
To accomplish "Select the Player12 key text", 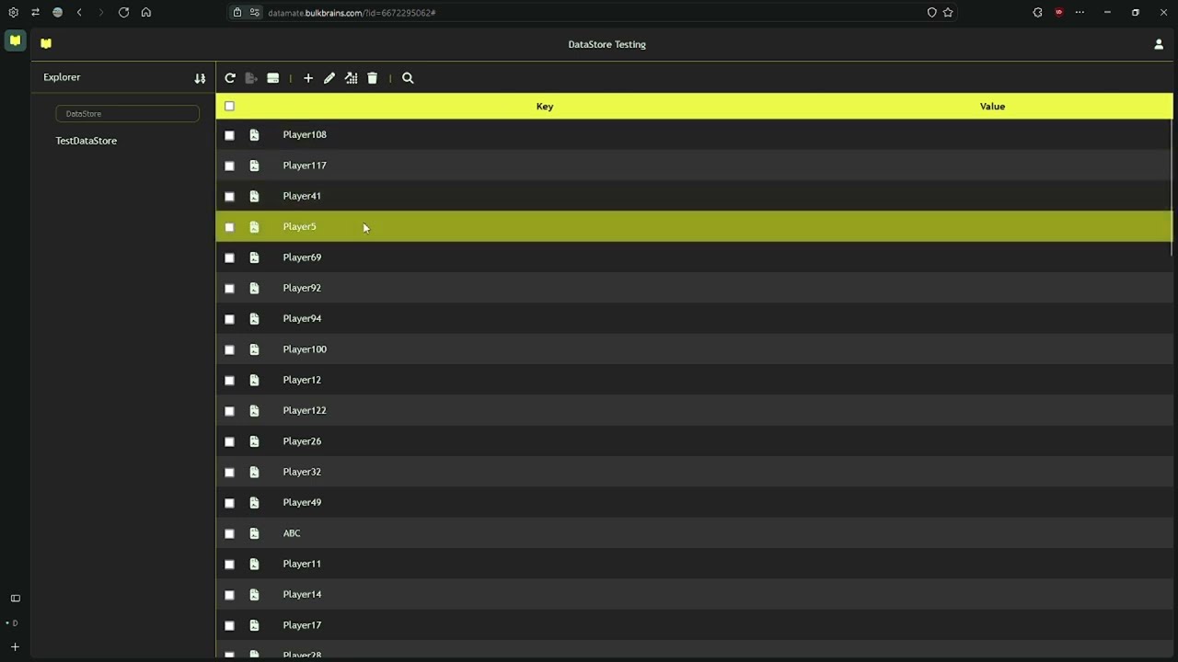I will coord(302,380).
